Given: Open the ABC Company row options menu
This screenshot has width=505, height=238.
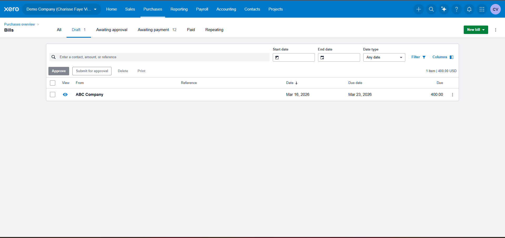Looking at the screenshot, I should pos(452,95).
